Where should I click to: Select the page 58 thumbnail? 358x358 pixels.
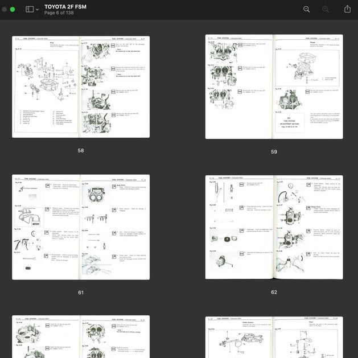coord(81,87)
